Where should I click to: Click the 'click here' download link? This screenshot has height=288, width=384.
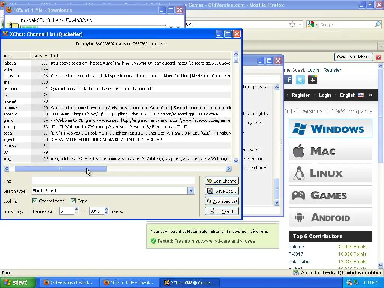[259, 231]
